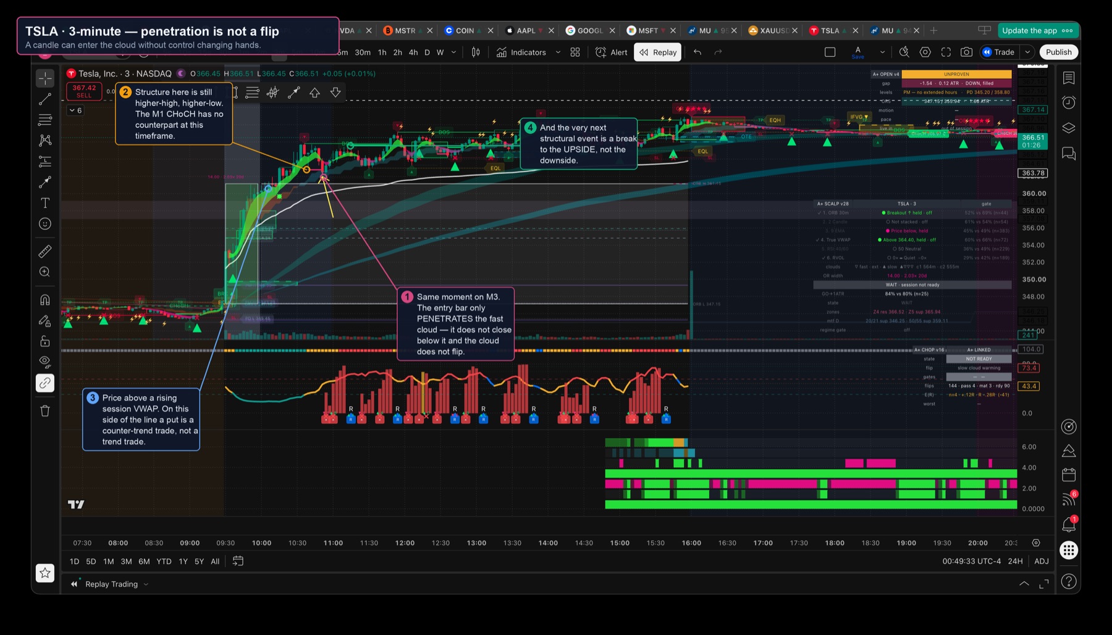The width and height of the screenshot is (1112, 635).
Task: Switch to the AAPL tab
Action: [x=526, y=31]
